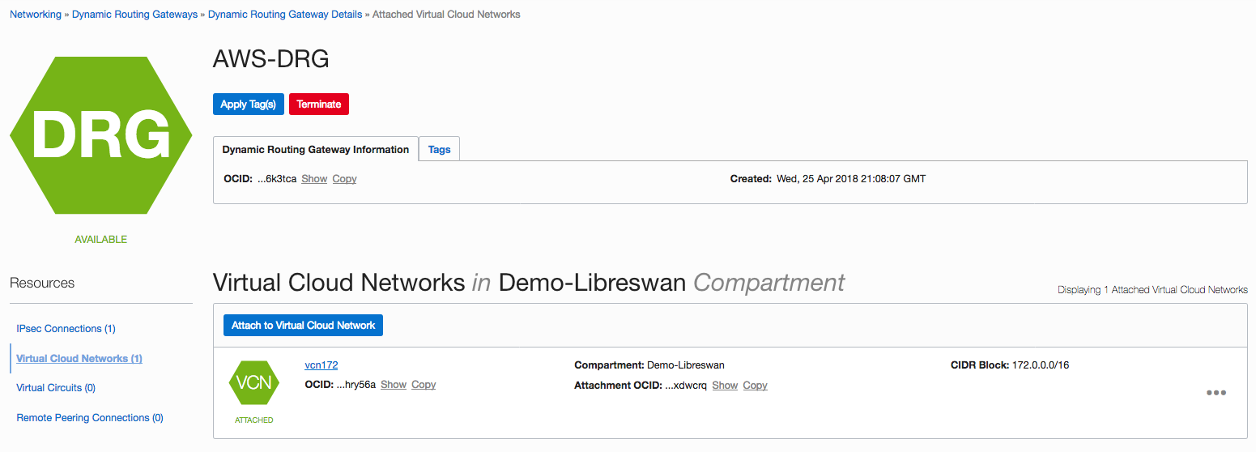Click Attach to Virtual Cloud Network button

pyautogui.click(x=303, y=325)
